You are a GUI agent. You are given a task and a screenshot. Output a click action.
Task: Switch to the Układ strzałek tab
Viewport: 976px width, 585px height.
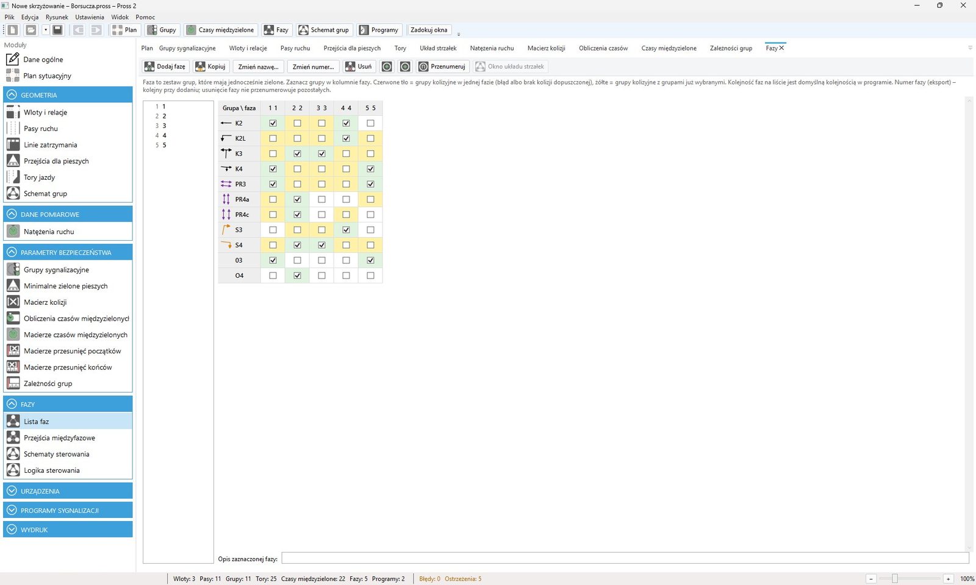[x=438, y=48]
